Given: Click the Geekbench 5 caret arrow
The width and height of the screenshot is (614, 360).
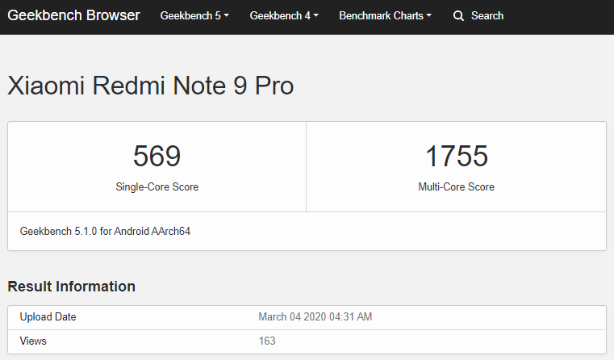Looking at the screenshot, I should pos(227,16).
